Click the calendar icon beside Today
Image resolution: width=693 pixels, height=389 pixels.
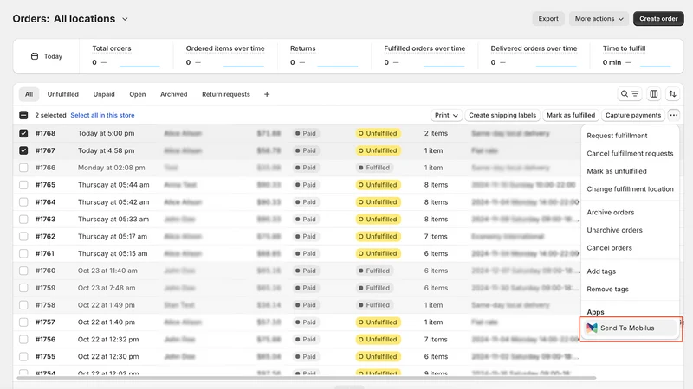(35, 56)
